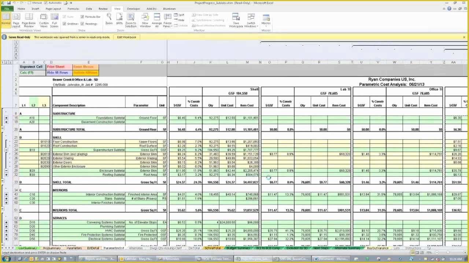Open the Review ribbon tab

point(103,8)
